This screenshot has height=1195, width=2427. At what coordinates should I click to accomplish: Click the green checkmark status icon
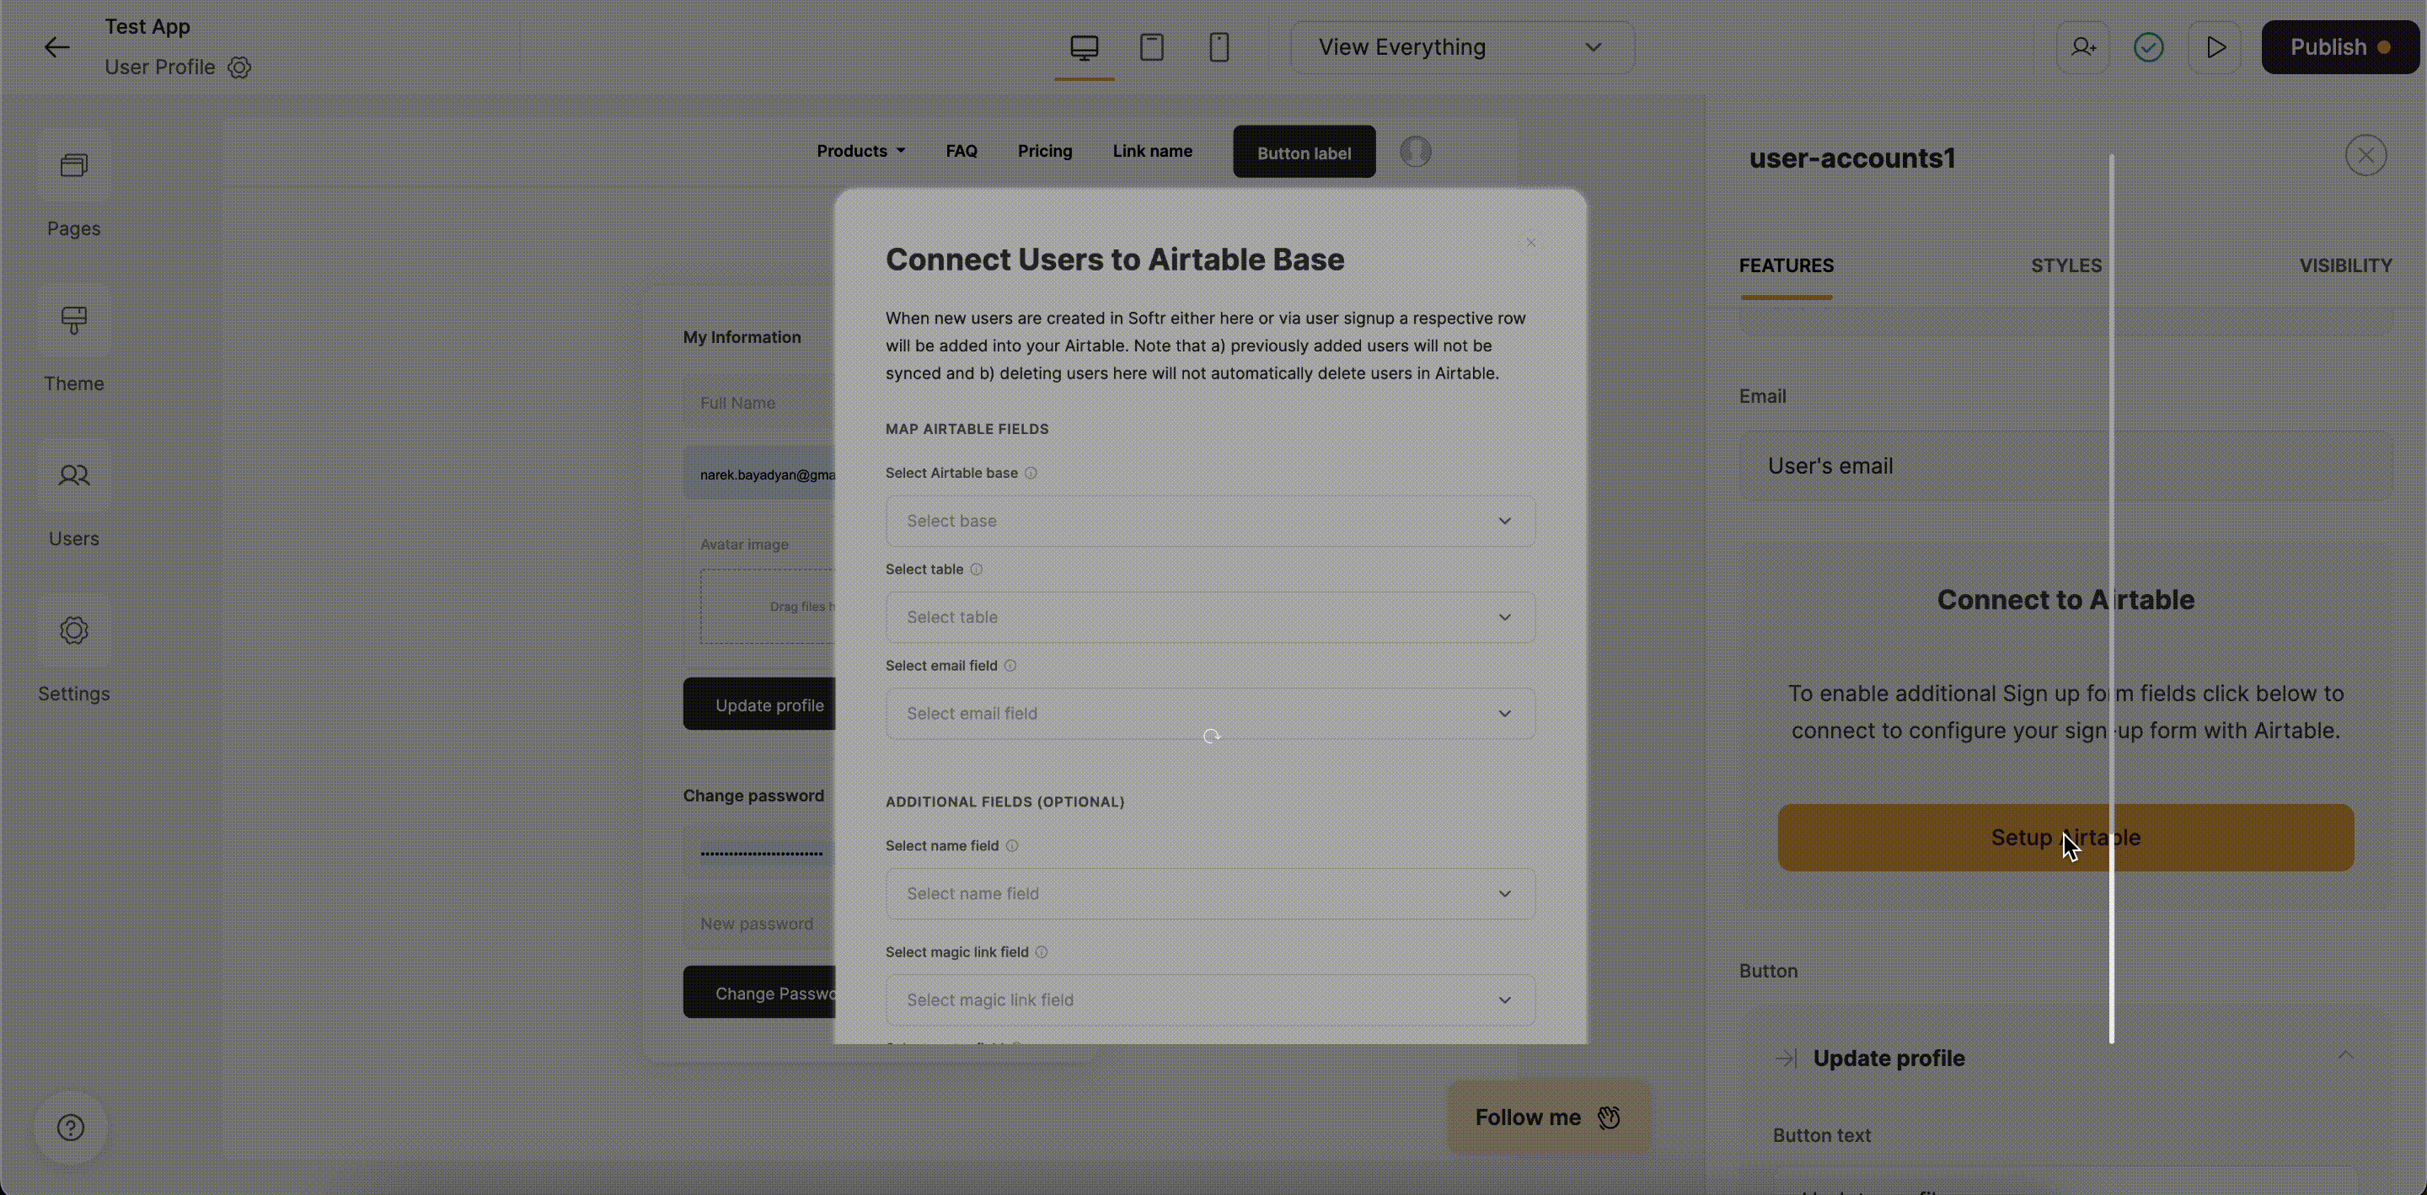pyautogui.click(x=2147, y=47)
